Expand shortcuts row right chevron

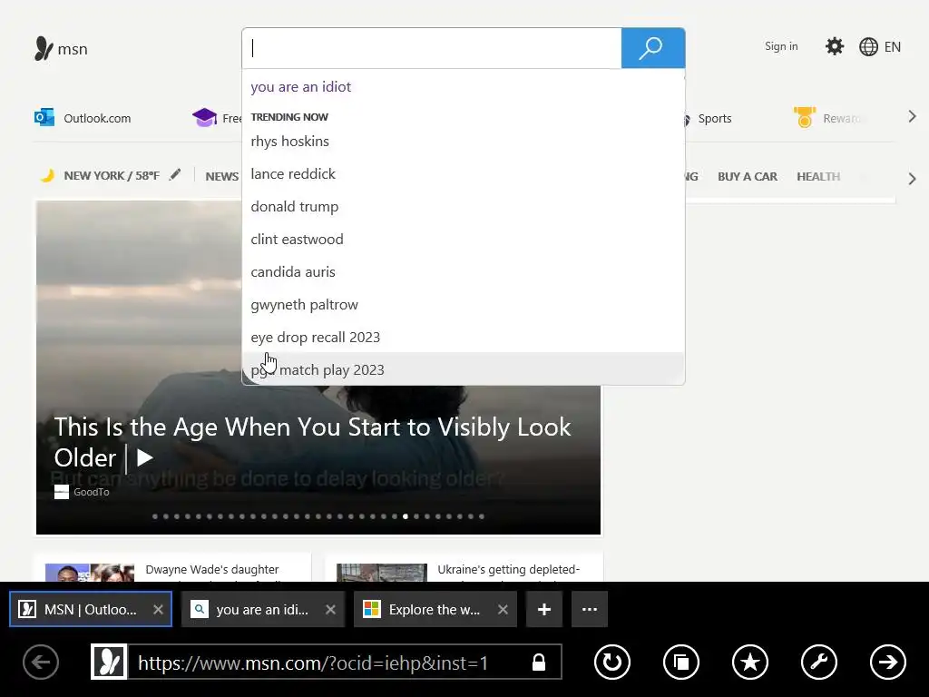point(912,117)
